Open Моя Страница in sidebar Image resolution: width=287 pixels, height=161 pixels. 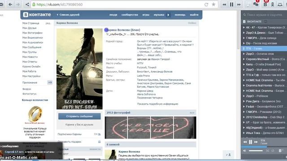[31, 23]
